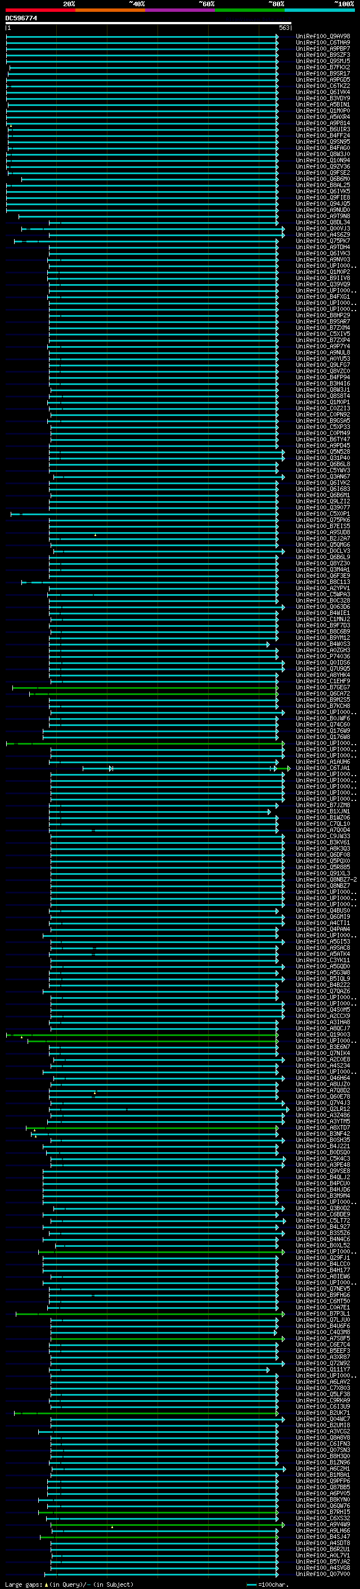Select the label UniRef100_Q9ZV36
This screenshot has width=360, height=1589.
pyautogui.click(x=323, y=166)
